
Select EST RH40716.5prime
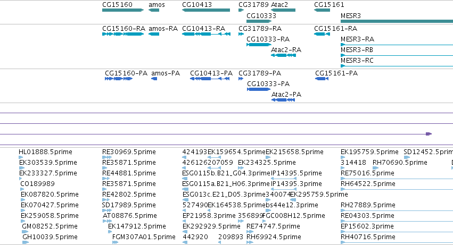pos(368,238)
